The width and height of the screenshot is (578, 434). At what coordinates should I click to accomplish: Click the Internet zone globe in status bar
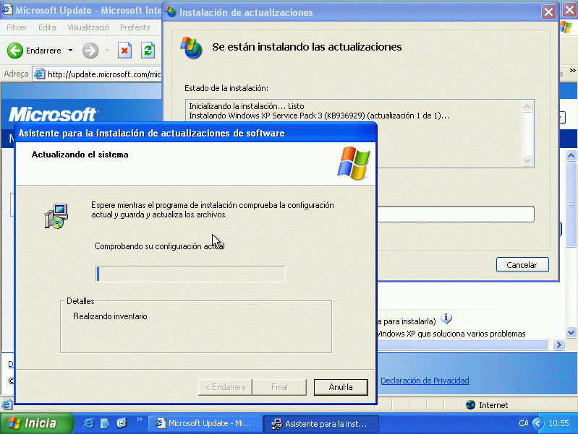tap(471, 405)
